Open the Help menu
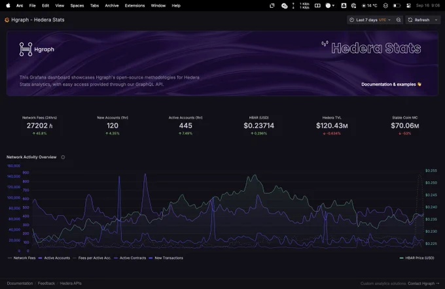 click(x=176, y=5)
